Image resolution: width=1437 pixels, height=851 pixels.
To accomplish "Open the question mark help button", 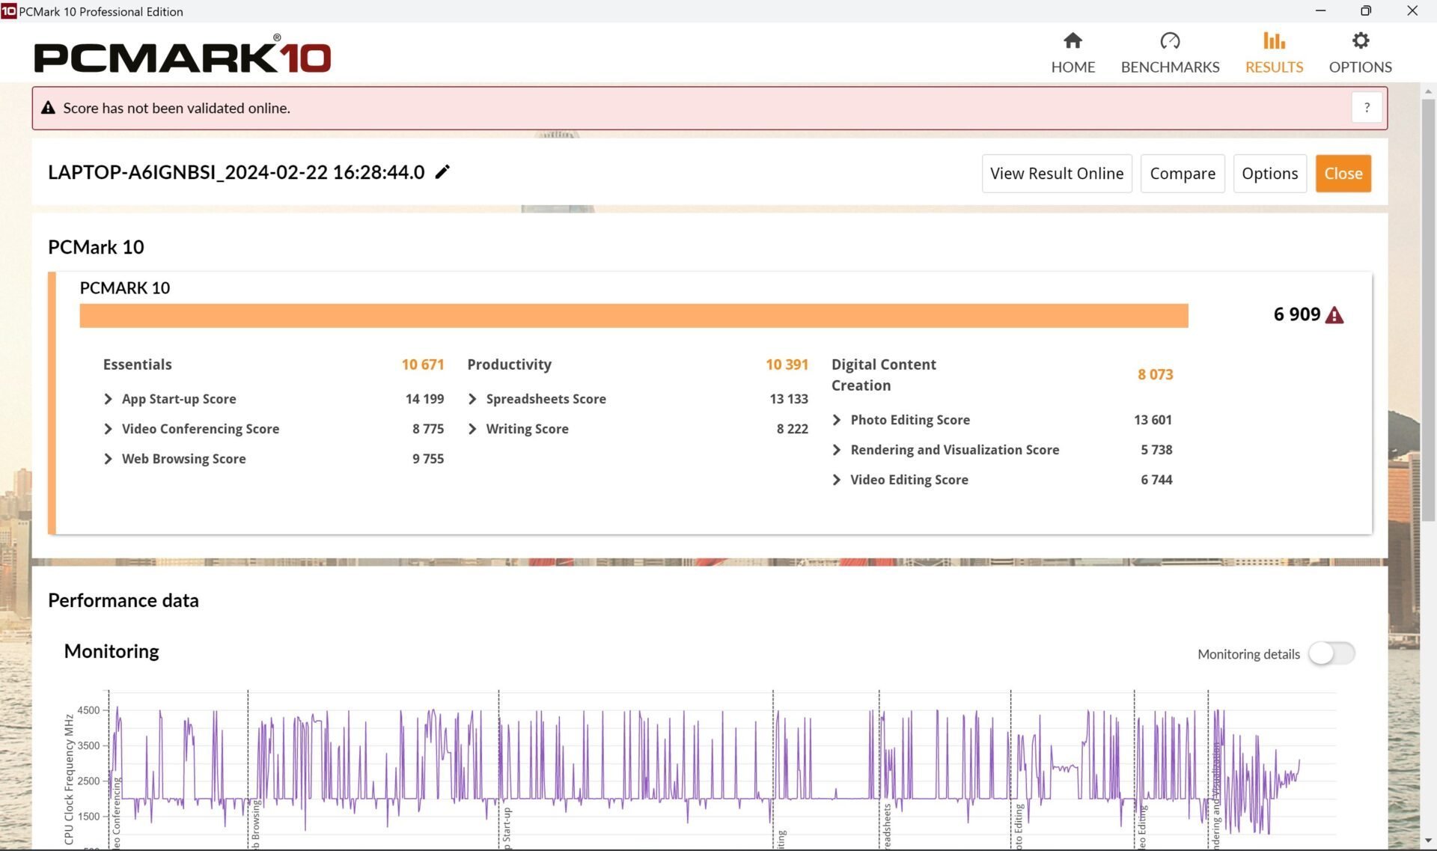I will tap(1367, 108).
